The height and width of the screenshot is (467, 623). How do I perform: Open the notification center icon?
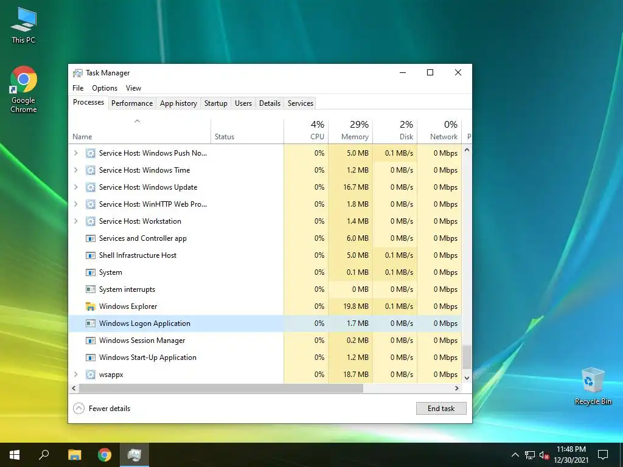tap(603, 455)
